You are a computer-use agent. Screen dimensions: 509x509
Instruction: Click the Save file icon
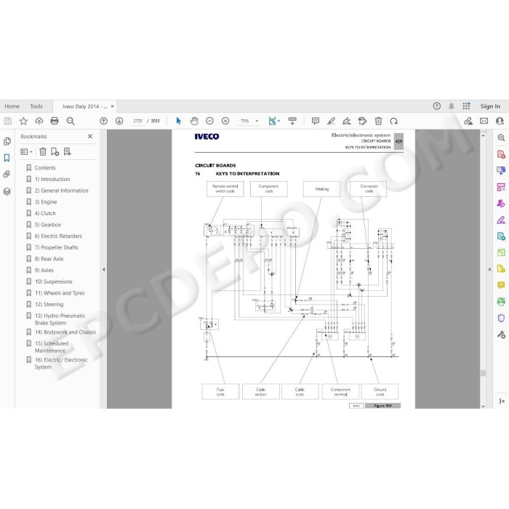coord(8,121)
